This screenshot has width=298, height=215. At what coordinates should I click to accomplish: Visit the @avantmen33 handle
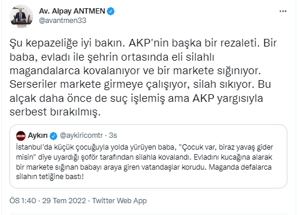63,21
